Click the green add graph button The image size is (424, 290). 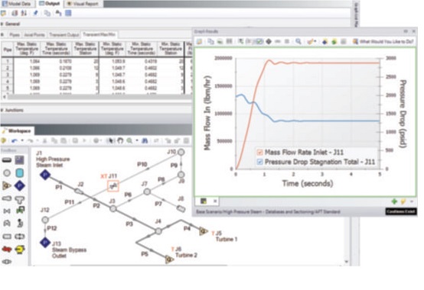click(x=394, y=201)
